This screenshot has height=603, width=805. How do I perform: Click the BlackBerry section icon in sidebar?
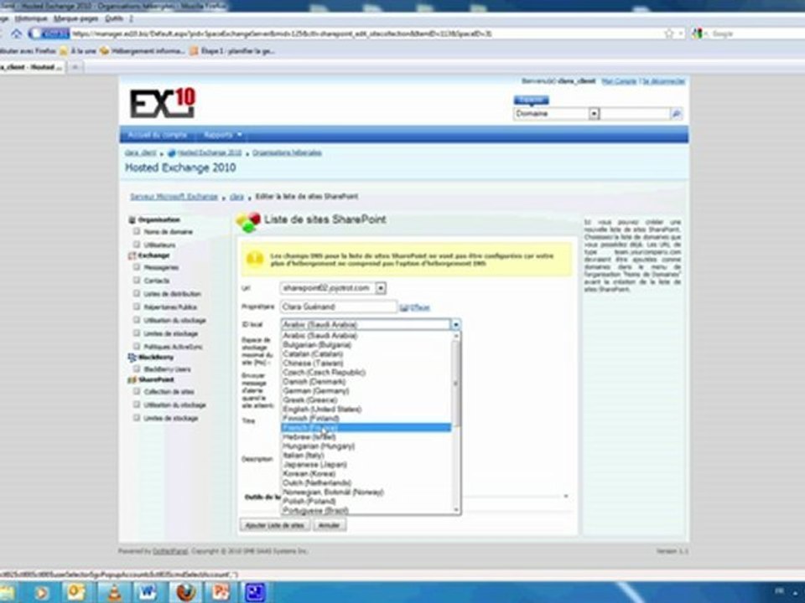132,358
